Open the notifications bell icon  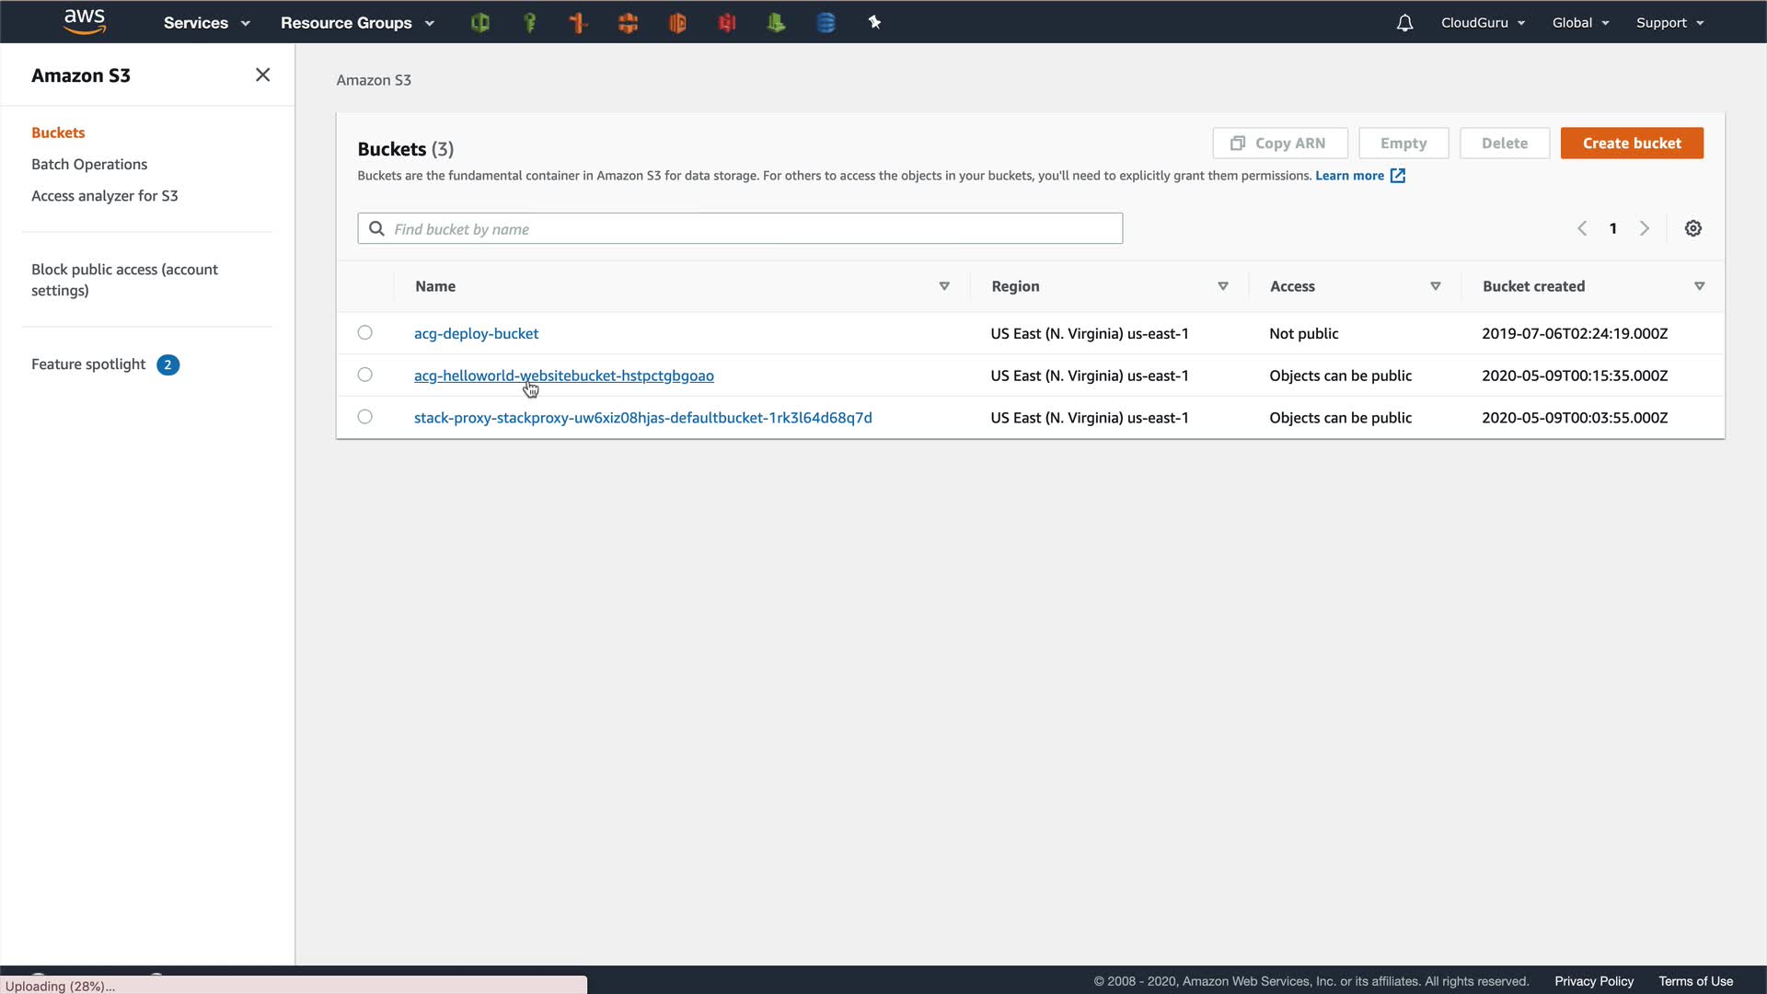coord(1404,23)
